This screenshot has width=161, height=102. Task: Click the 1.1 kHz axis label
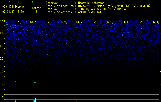pyautogui.click(x=2, y=33)
